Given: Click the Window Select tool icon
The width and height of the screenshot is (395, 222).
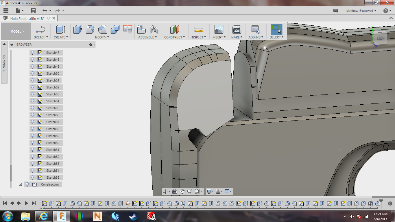Looking at the screenshot, I should point(276,29).
